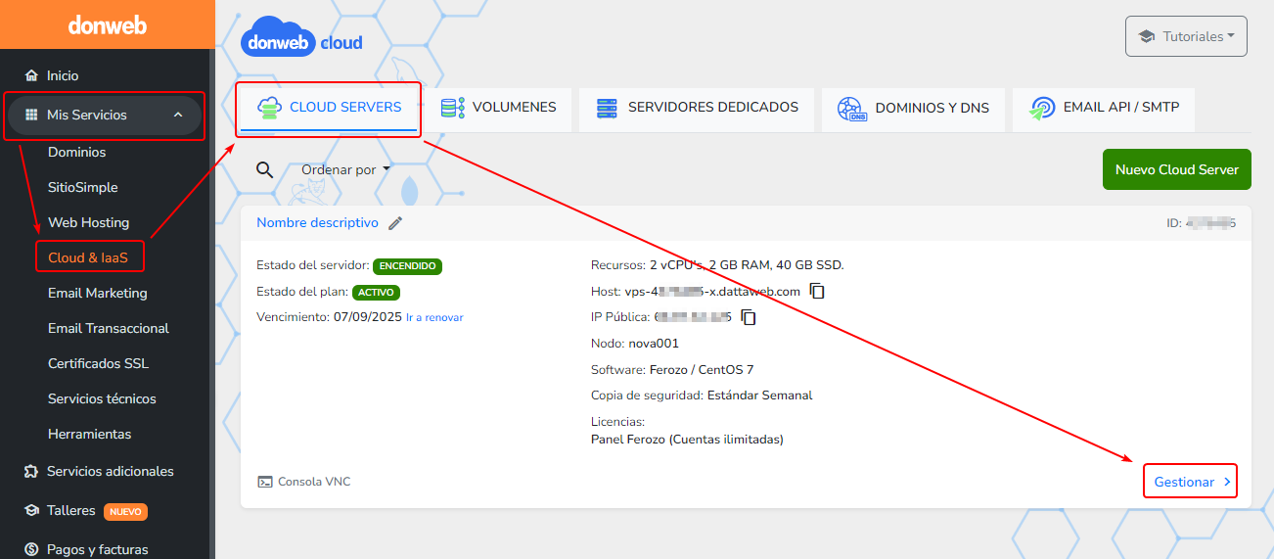1274x559 pixels.
Task: Select Cloud & IaaS in the sidebar
Action: pos(88,257)
